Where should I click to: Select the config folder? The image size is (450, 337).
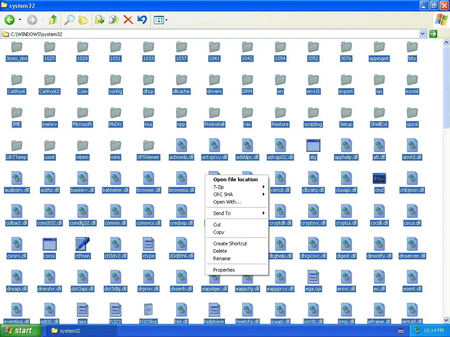(x=116, y=80)
